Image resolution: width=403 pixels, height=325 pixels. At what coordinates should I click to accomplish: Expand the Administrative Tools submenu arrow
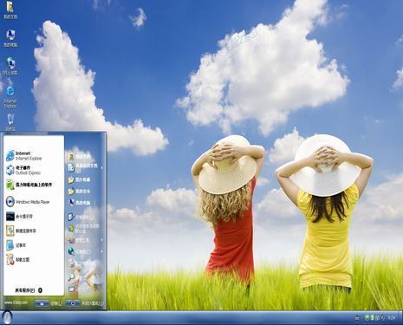(x=101, y=240)
